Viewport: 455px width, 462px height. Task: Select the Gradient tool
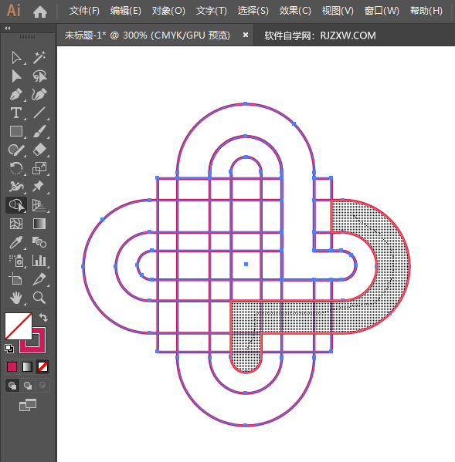(39, 224)
